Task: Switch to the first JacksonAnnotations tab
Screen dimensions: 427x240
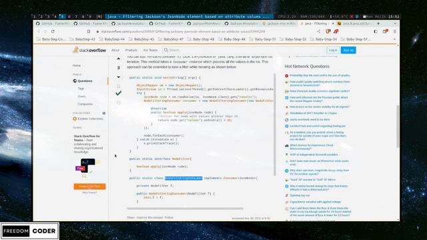Action: pyautogui.click(x=129, y=24)
